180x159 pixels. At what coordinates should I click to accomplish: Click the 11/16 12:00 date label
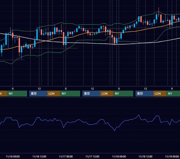[39, 156]
